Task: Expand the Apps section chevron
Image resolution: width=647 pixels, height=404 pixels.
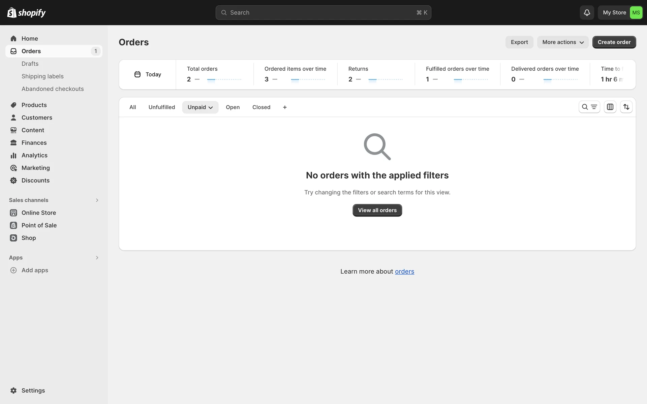Action: 97,258
